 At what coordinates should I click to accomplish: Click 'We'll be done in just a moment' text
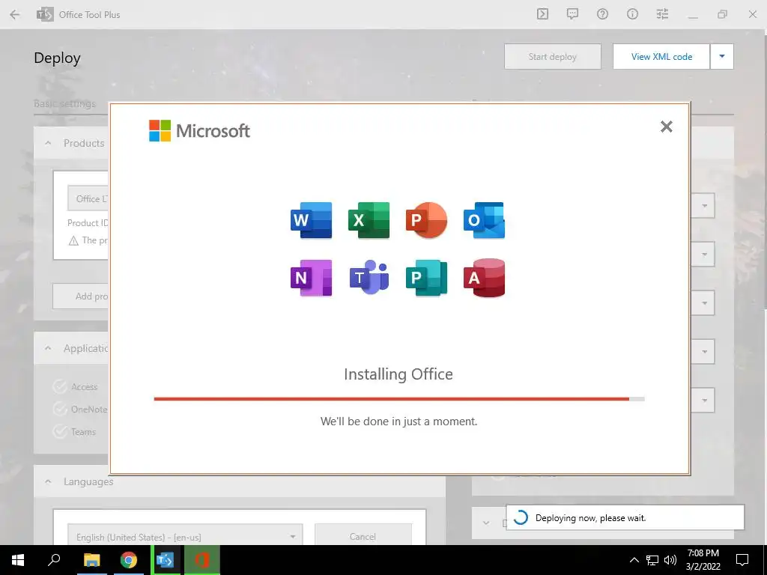[398, 421]
